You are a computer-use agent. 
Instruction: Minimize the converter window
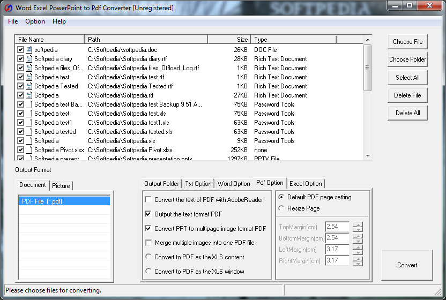(x=395, y=6)
